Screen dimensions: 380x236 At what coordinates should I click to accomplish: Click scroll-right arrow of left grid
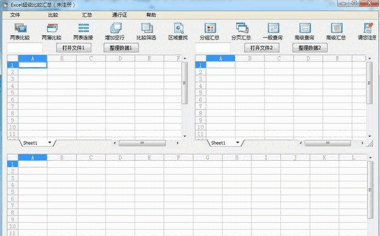[178, 143]
